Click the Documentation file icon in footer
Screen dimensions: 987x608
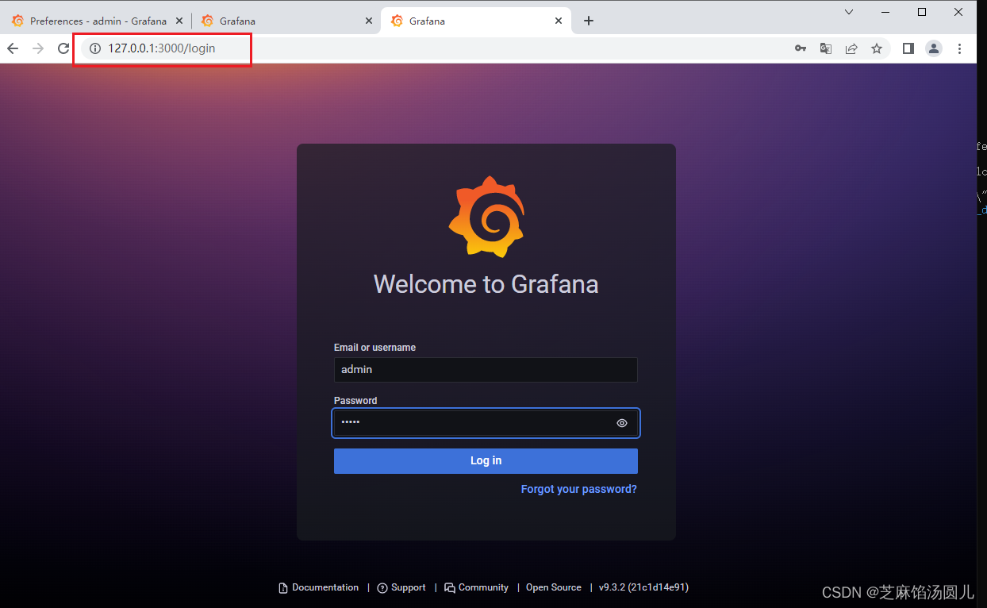pos(283,588)
